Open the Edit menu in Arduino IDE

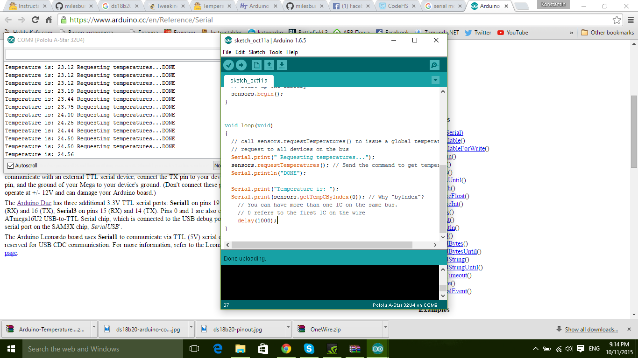240,52
